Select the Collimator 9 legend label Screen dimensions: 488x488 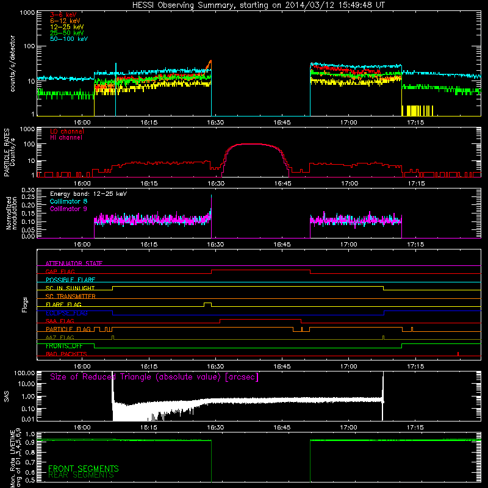(68, 209)
